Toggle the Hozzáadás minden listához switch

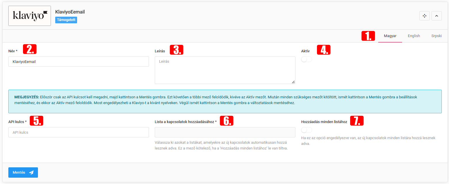pos(306,130)
